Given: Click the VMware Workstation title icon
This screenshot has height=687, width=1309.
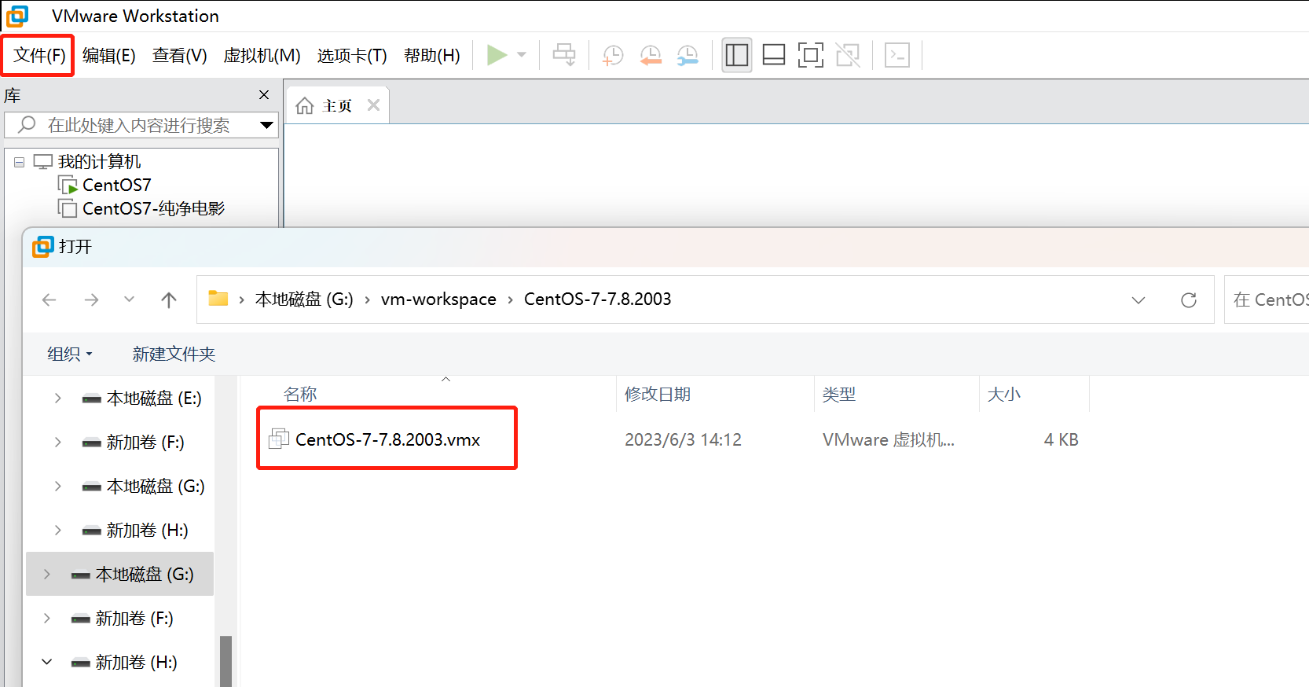Looking at the screenshot, I should click(17, 16).
